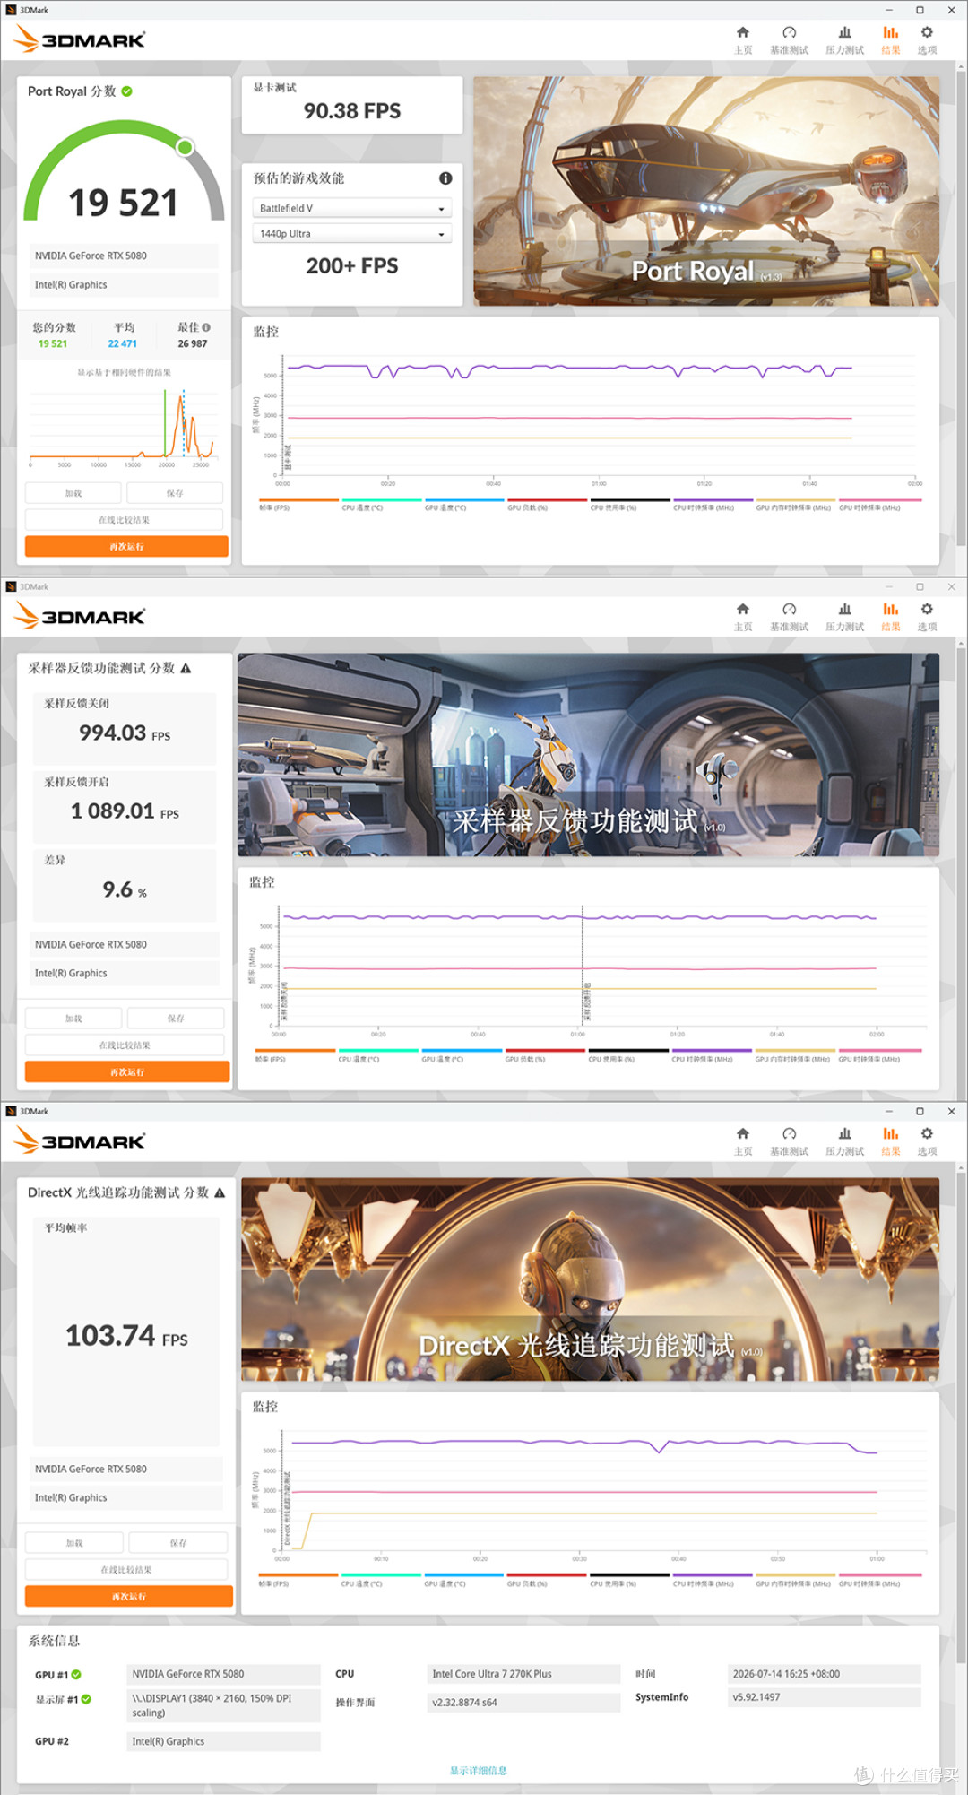This screenshot has width=968, height=1795.
Task: Click orange 再次运行 in Port Royal window
Action: point(126,546)
